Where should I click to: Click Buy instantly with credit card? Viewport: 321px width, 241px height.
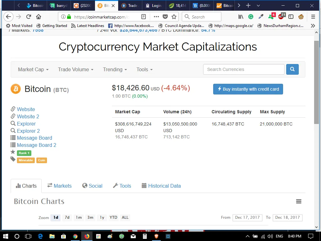tap(248, 89)
